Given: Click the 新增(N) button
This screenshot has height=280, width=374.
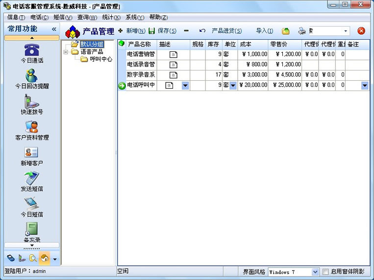Looking at the screenshot, I should 131,31.
